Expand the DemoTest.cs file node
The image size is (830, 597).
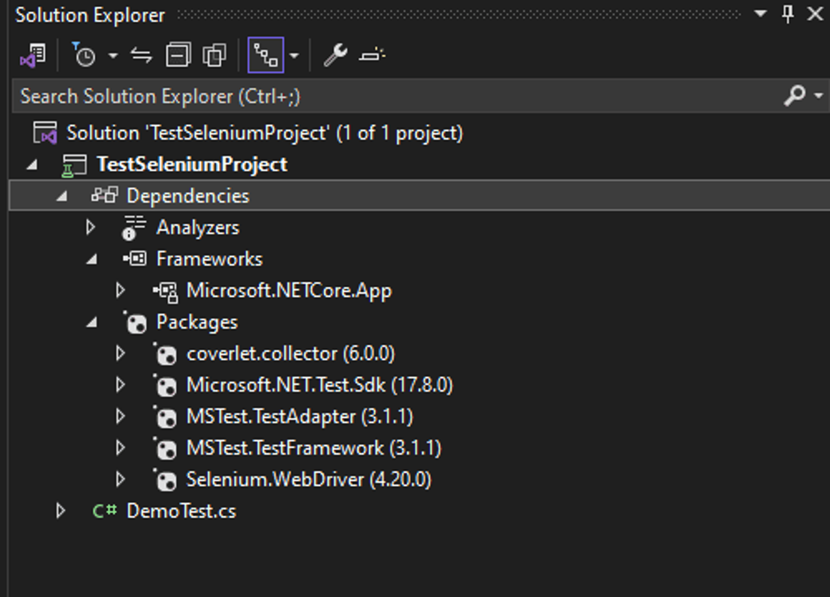pos(60,511)
